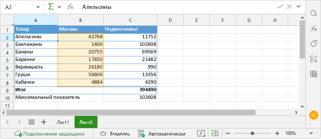Expand the formula bar with the chevron
The height and width of the screenshot is (139, 321).
[x=299, y=6]
